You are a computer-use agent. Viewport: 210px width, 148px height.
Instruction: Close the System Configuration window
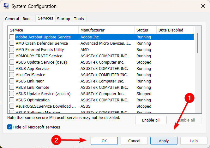tap(203, 6)
